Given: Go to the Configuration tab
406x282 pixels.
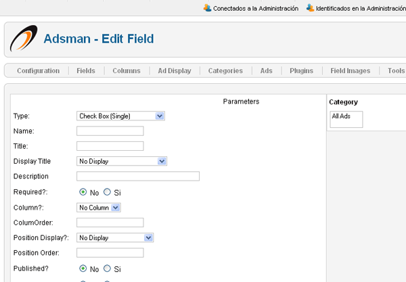Looking at the screenshot, I should 39,70.
